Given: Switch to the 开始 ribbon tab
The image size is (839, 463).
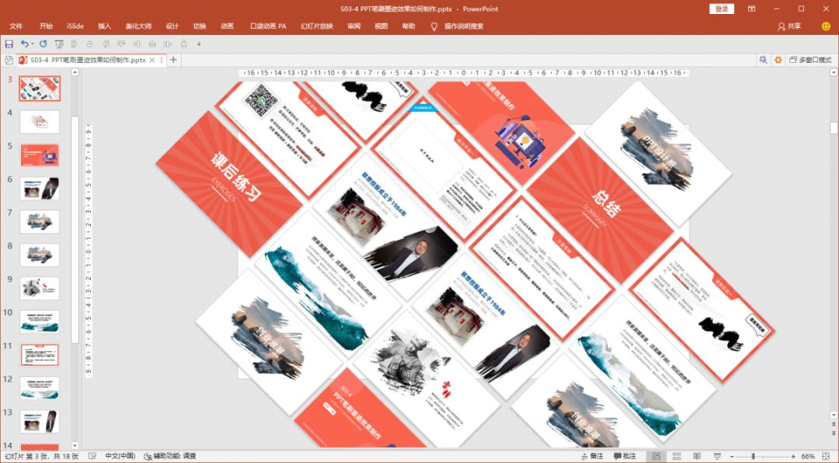Looking at the screenshot, I should (46, 26).
